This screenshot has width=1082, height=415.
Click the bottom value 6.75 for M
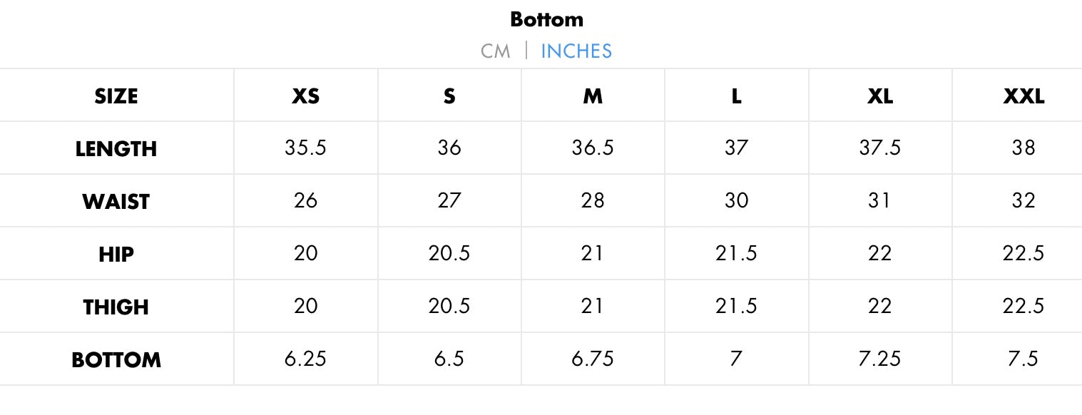(593, 359)
